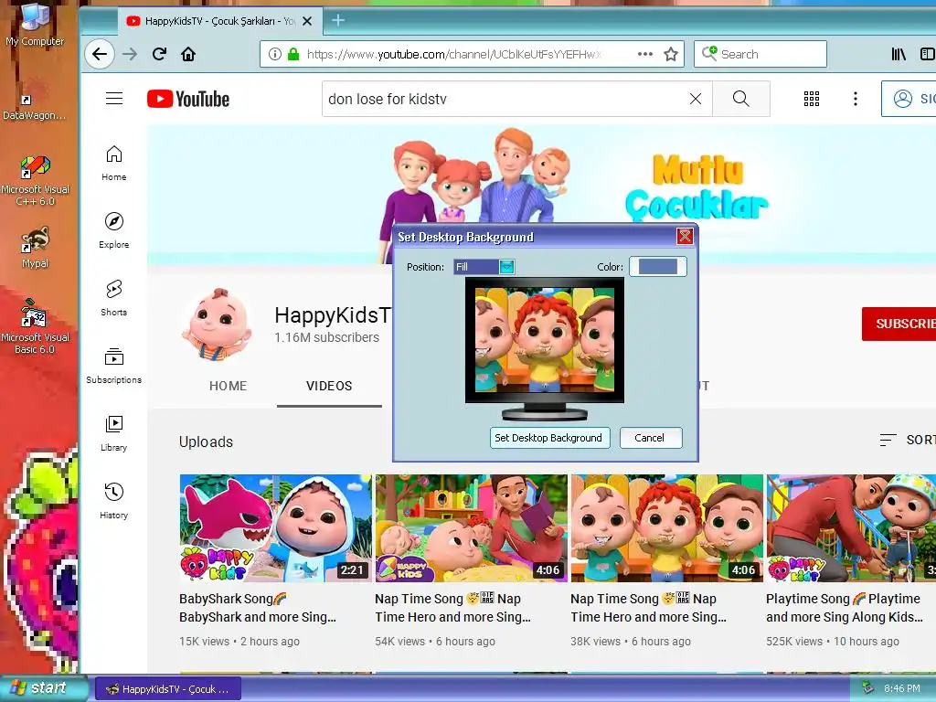Click the HappyKidsTV channel avatar
The width and height of the screenshot is (936, 702).
click(218, 324)
